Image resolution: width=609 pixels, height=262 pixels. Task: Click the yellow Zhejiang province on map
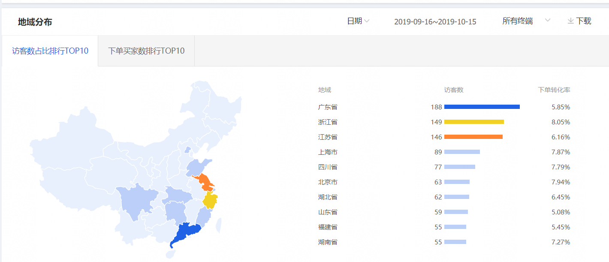[x=210, y=200]
